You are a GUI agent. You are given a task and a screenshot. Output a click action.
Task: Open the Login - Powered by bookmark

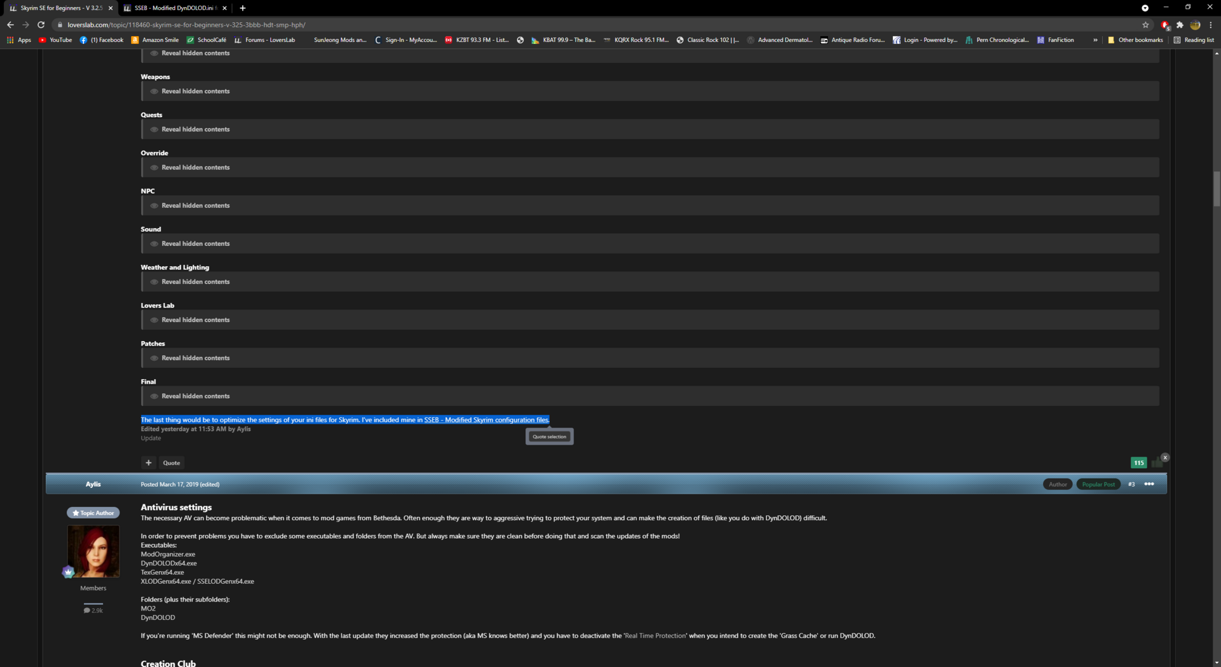(925, 40)
